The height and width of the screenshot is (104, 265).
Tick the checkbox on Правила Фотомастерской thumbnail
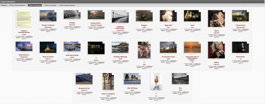coord(30,11)
